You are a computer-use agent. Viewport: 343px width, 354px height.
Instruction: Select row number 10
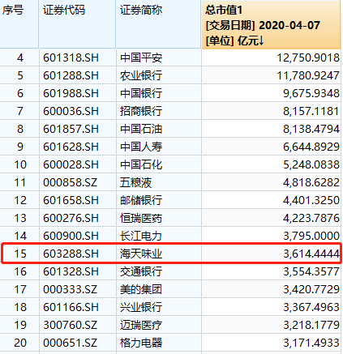19,164
